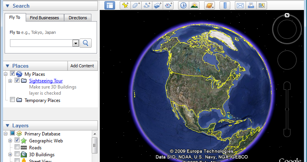This screenshot has height=162, width=307.
Task: Click the zoom out bottom of slider
Action: (x=287, y=133)
